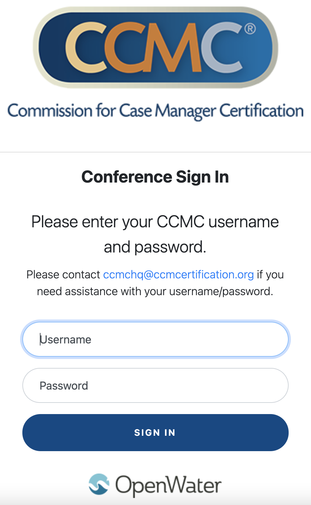This screenshot has width=311, height=505.
Task: Click the 'Please contact' text
Action: coord(63,275)
